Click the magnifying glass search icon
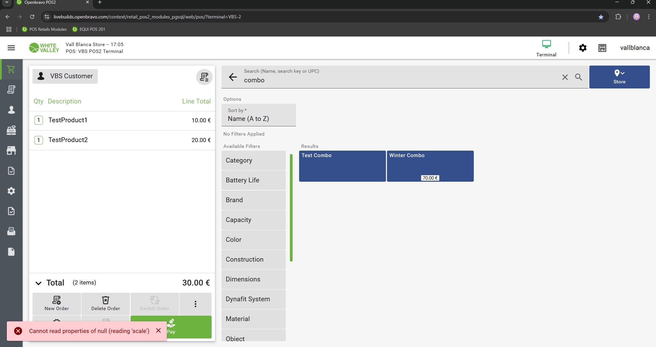 (x=578, y=77)
